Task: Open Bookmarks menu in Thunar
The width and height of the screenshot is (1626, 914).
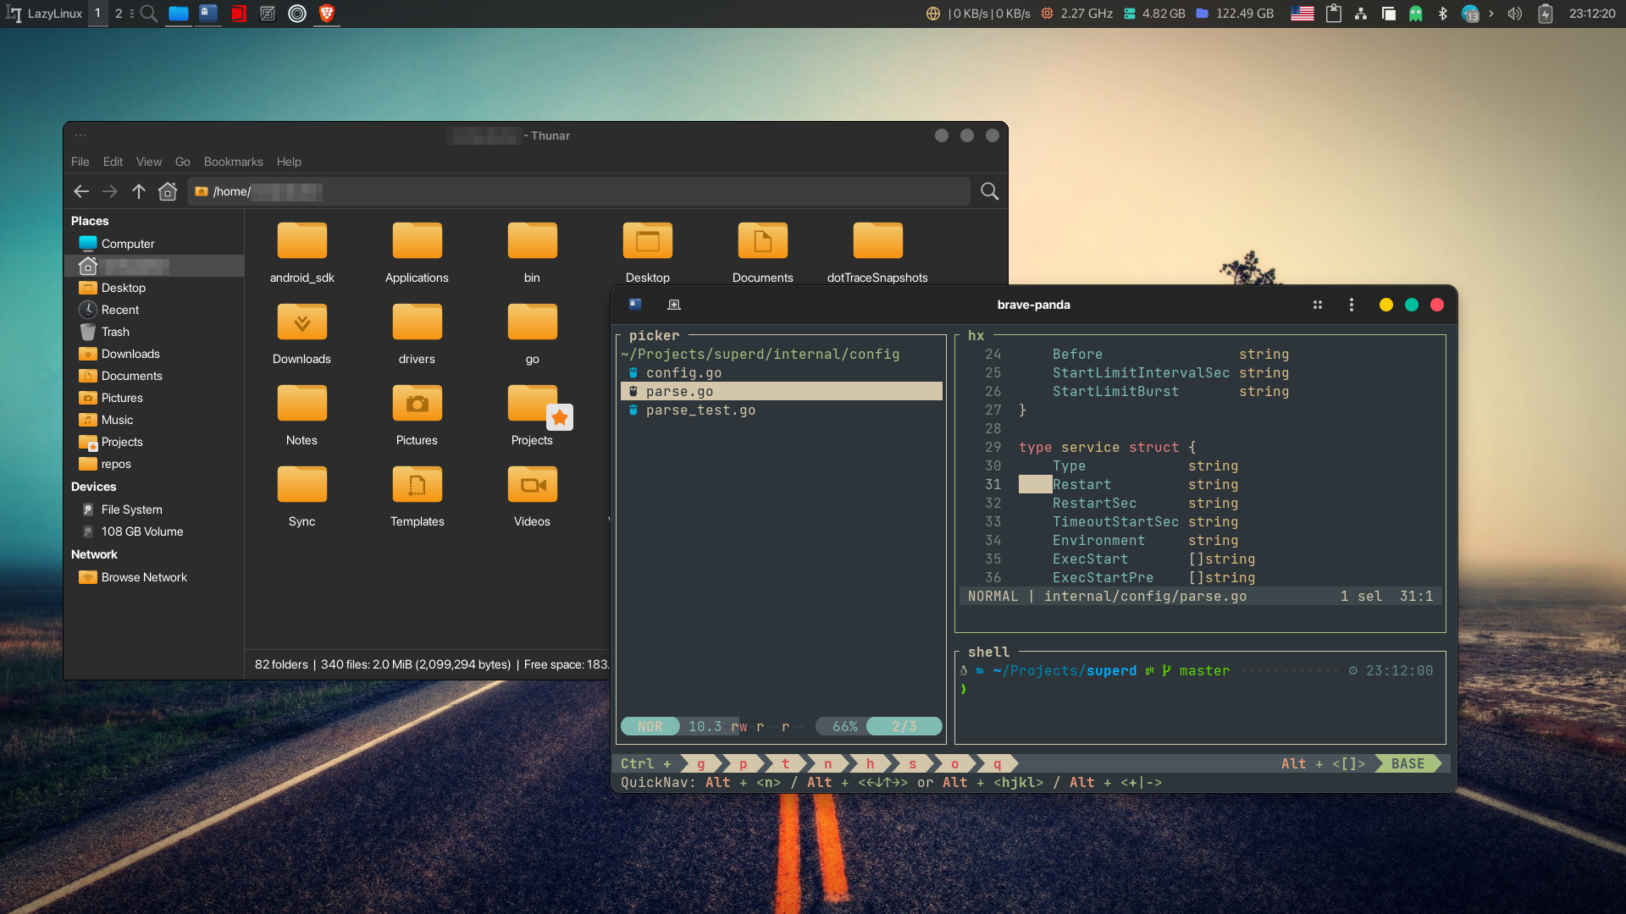Action: tap(233, 162)
